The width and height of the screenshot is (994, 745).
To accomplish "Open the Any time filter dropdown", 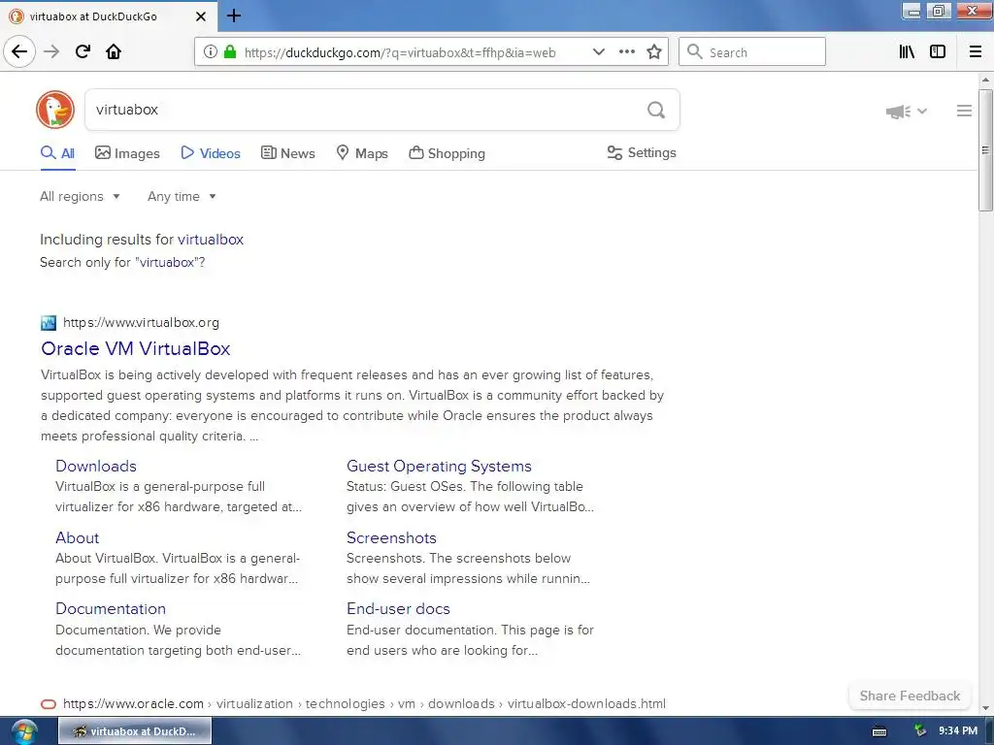I will (x=182, y=196).
